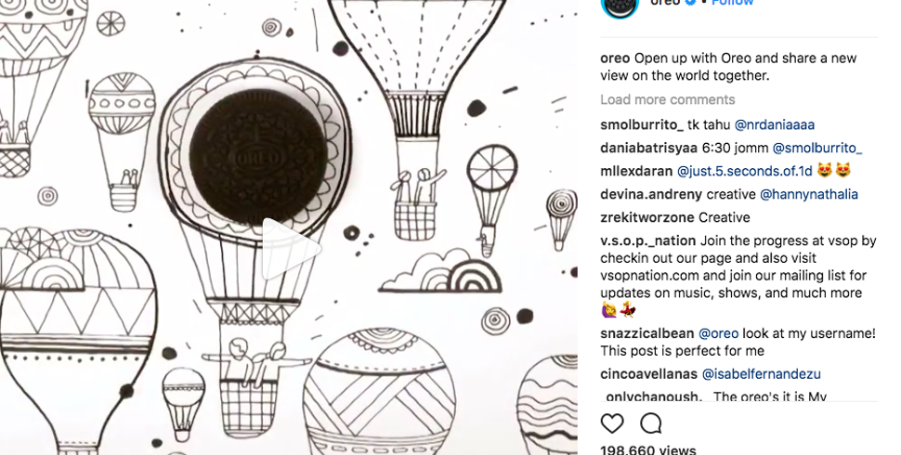The height and width of the screenshot is (455, 901).
Task: View zrekitworzone's profile
Action: (x=647, y=217)
